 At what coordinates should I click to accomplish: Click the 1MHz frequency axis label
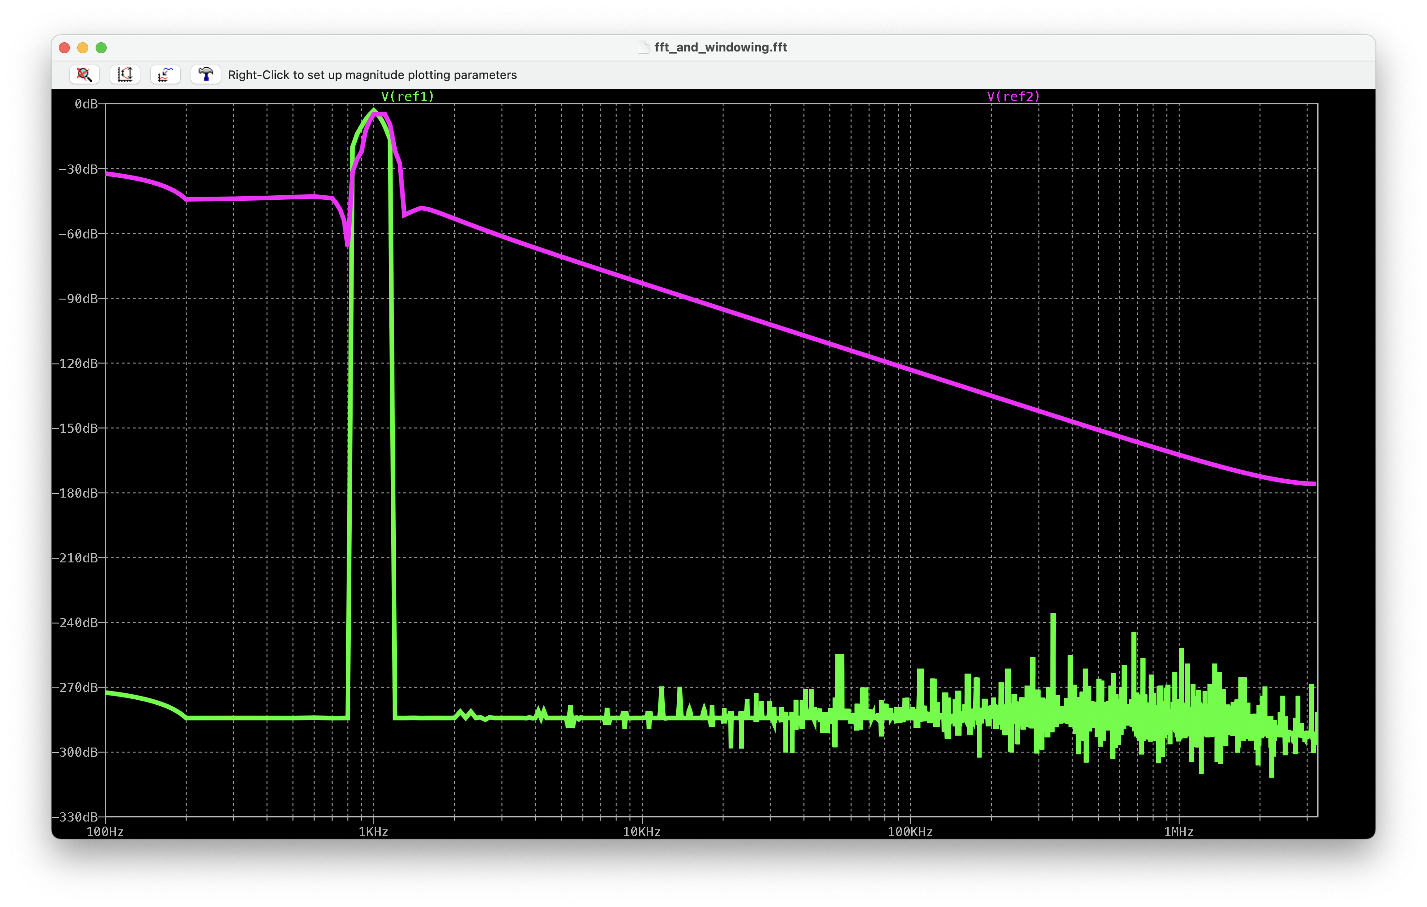pyautogui.click(x=1178, y=832)
